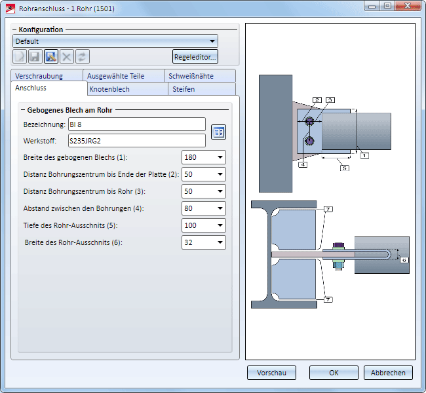The image size is (426, 393).
Task: Click the save configuration disk icon
Action: [x=35, y=57]
